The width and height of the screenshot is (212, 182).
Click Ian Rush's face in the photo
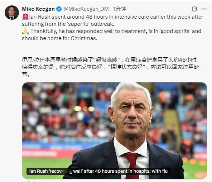click(131, 114)
